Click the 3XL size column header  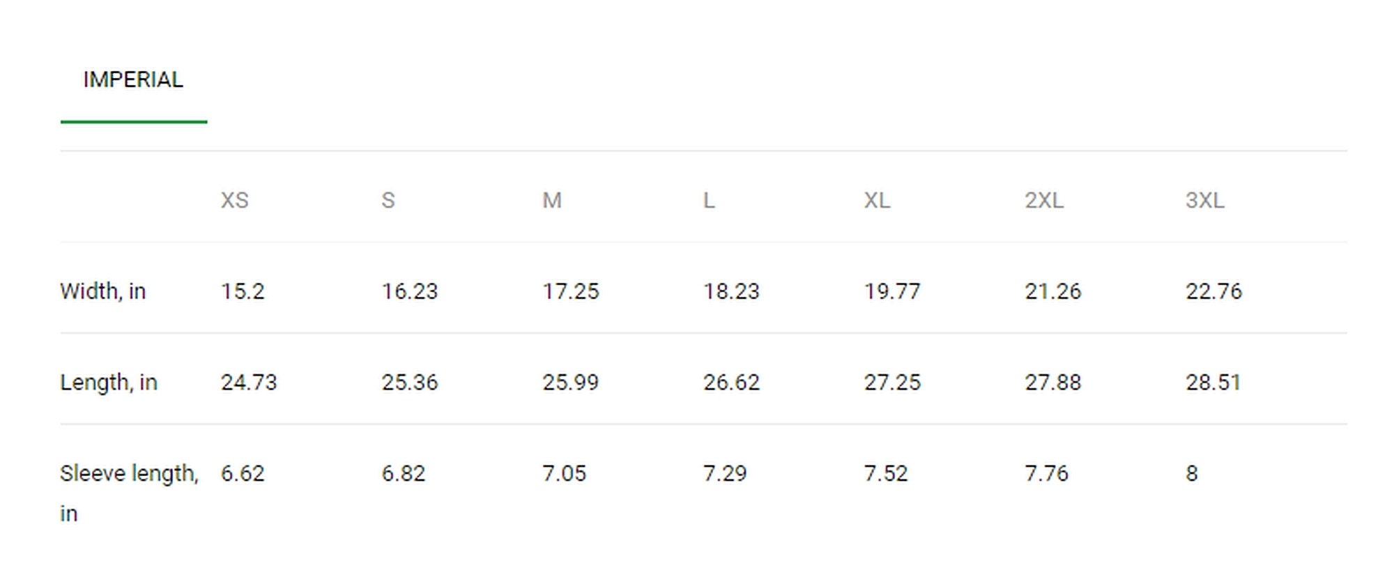[1205, 201]
